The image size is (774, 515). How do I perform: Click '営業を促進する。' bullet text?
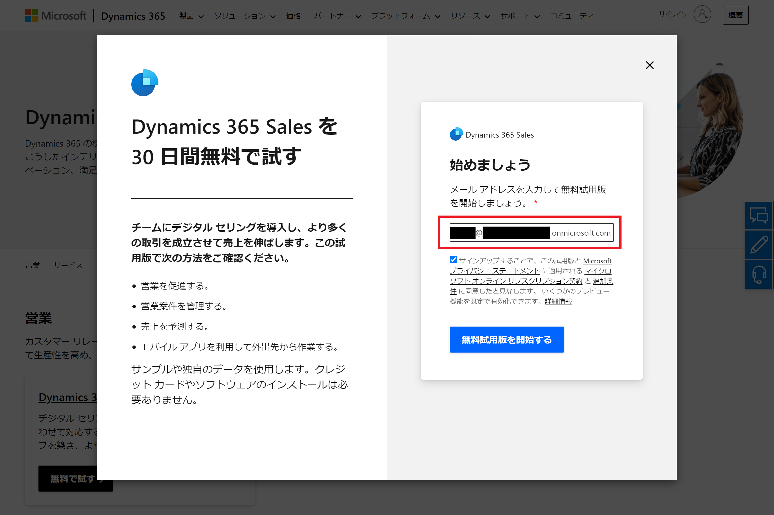[x=175, y=286]
